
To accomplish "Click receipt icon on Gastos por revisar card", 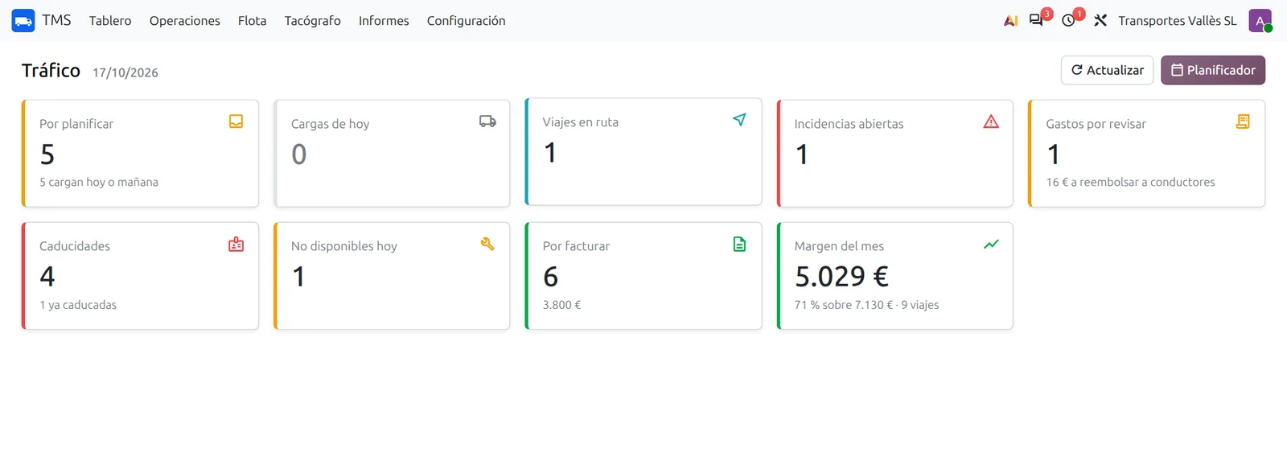I will tap(1243, 121).
